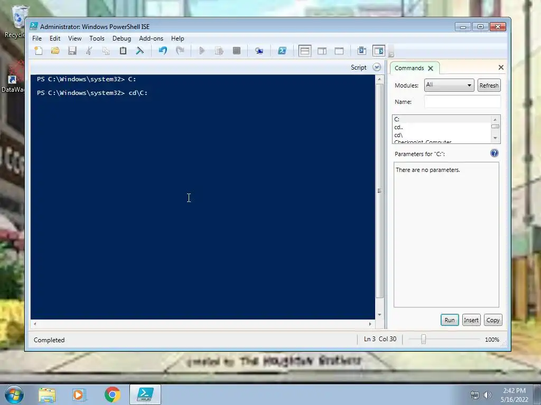
Task: Run selection using the toolbar icon
Action: (x=219, y=51)
